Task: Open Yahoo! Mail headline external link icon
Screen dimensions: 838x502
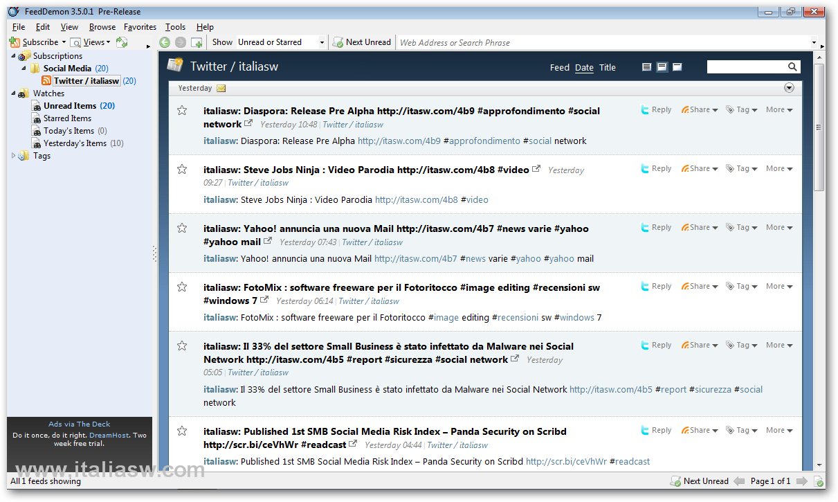Action: (267, 242)
